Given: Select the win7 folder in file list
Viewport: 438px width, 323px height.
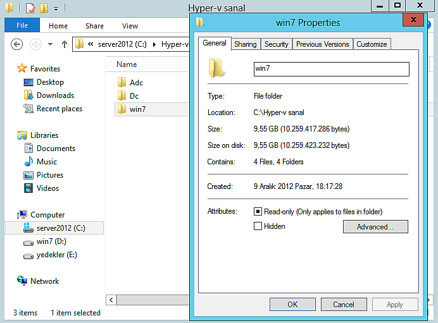Looking at the screenshot, I should 137,109.
